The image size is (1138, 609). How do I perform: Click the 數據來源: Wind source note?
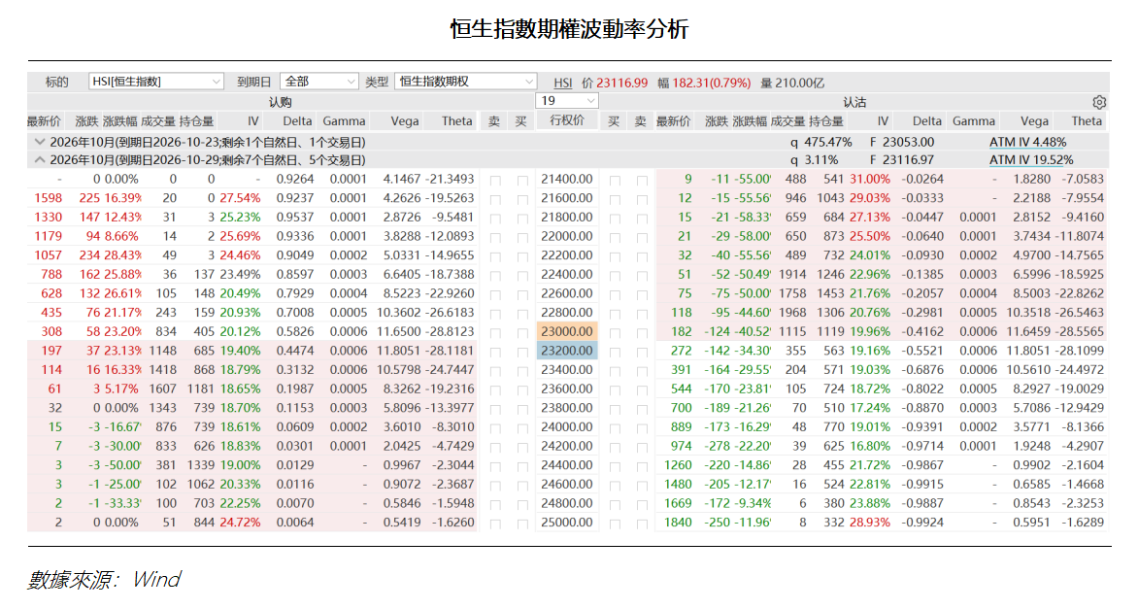(105, 579)
